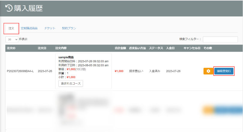Viewport: 243px width, 132px height.
Task: Sort by the ステータス column header
Action: coord(156,48)
